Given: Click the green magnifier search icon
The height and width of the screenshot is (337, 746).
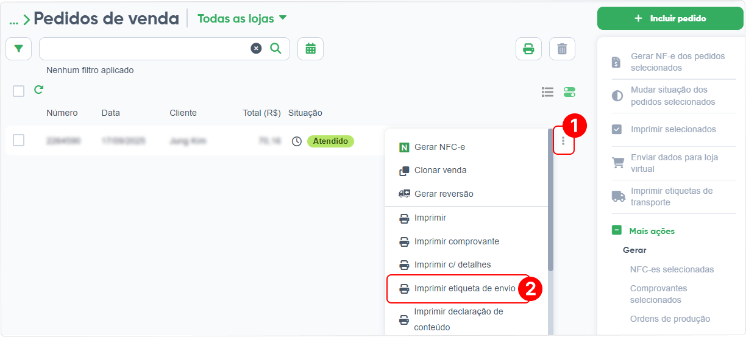Looking at the screenshot, I should pyautogui.click(x=275, y=49).
